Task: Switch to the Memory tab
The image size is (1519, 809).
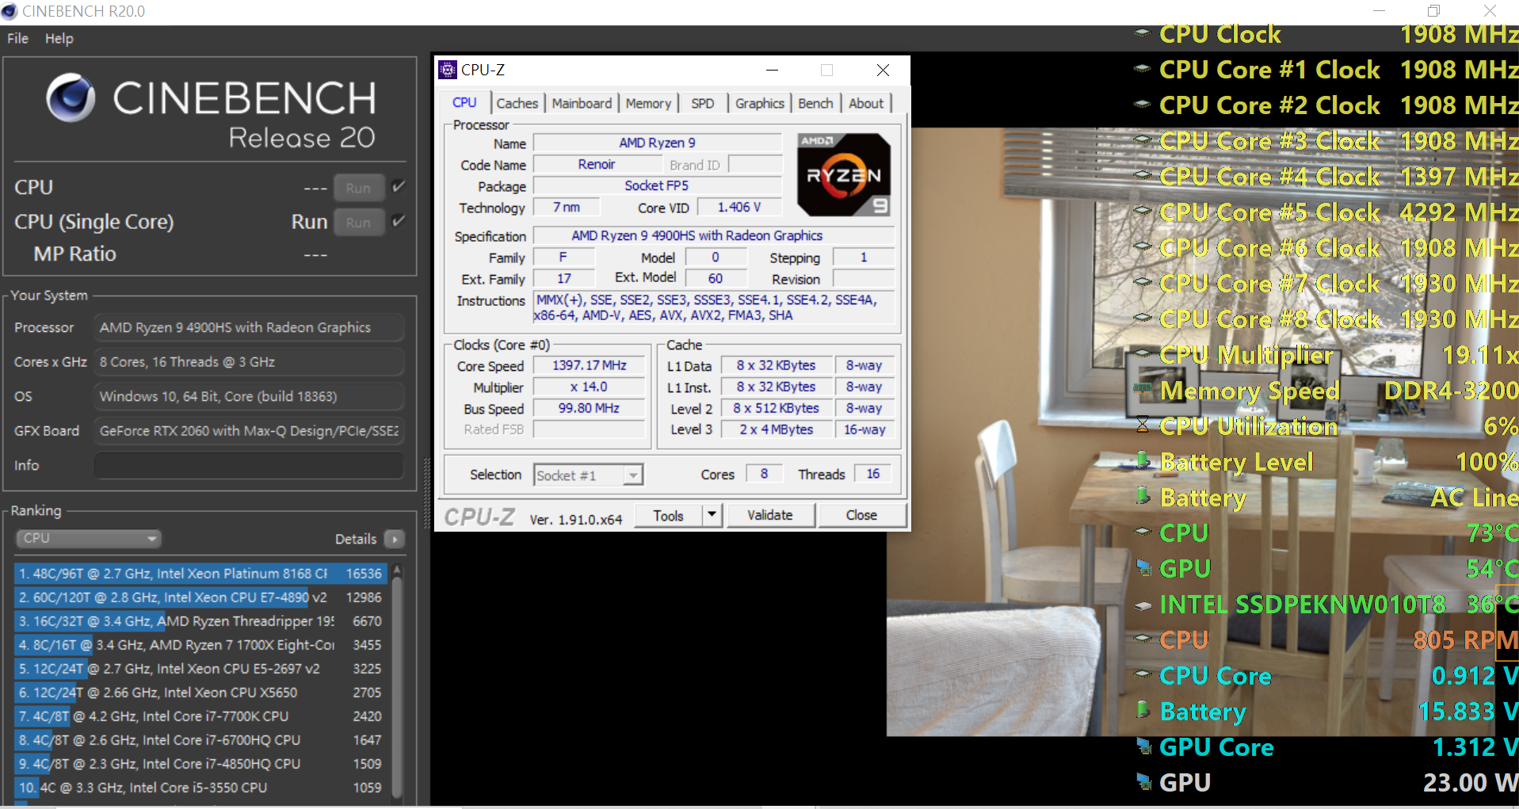Action: click(648, 103)
